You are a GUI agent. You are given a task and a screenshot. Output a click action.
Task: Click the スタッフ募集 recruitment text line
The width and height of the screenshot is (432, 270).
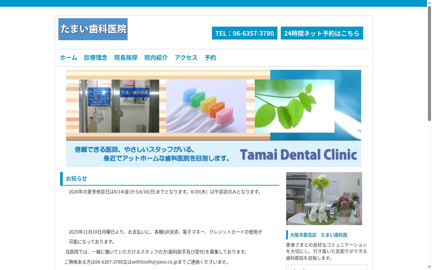click(157, 252)
